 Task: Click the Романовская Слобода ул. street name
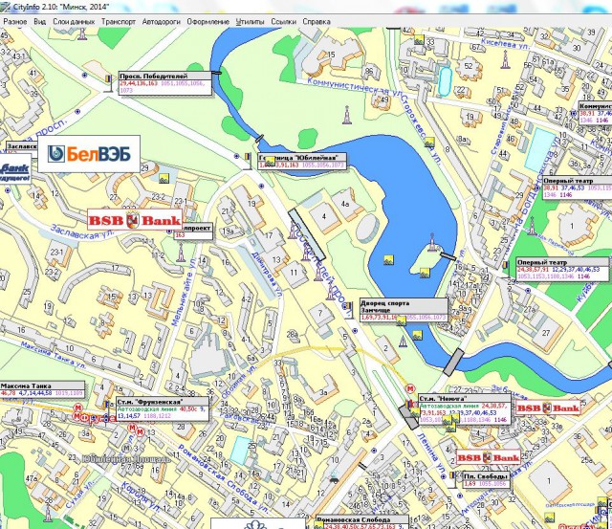coord(223,479)
